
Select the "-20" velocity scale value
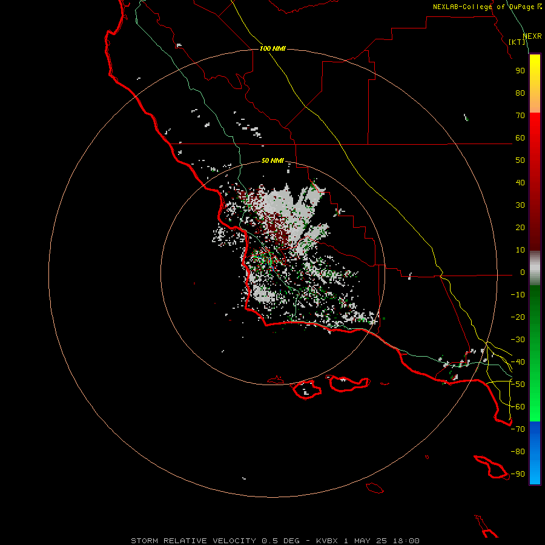[x=518, y=317]
